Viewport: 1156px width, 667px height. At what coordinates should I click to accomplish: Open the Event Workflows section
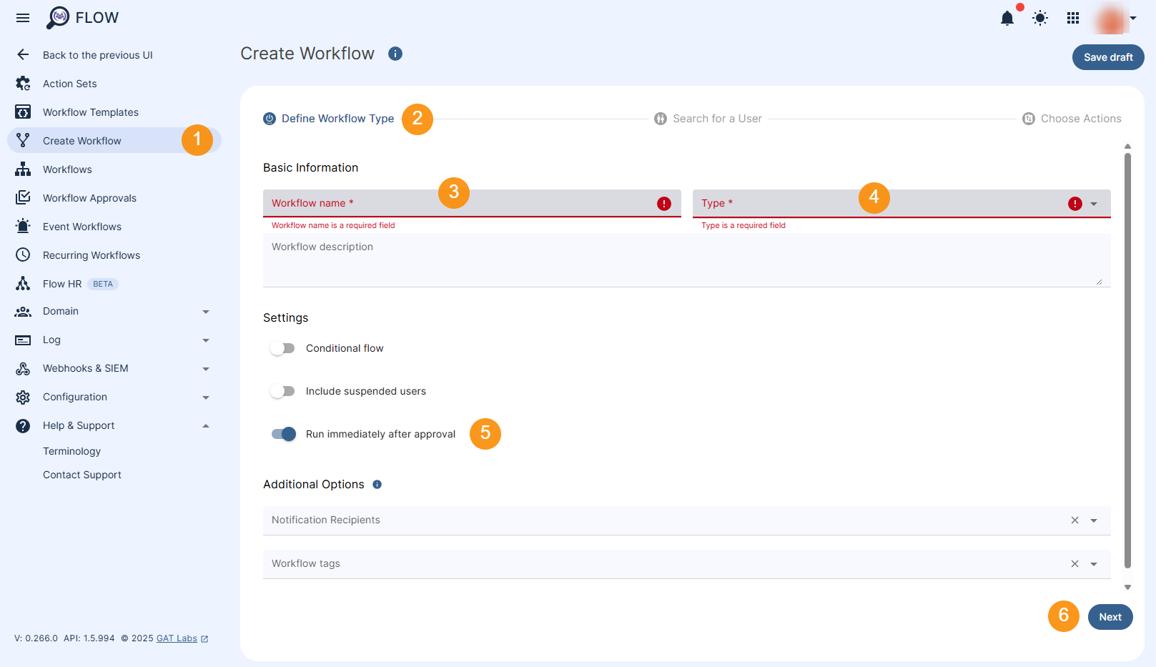click(81, 226)
